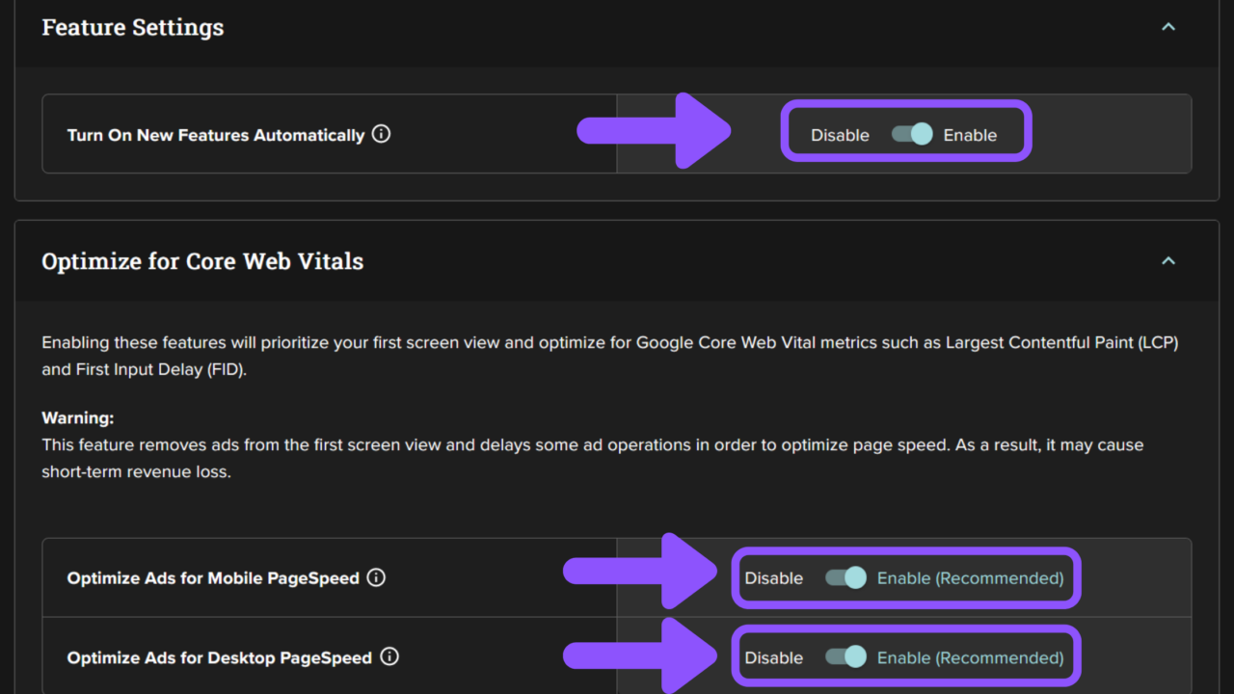This screenshot has height=694, width=1234.
Task: Click Enable label for new features setting
Action: 970,135
